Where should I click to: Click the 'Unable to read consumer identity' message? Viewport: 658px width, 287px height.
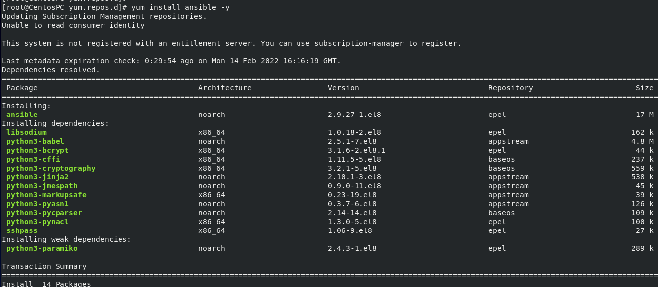[x=73, y=25]
